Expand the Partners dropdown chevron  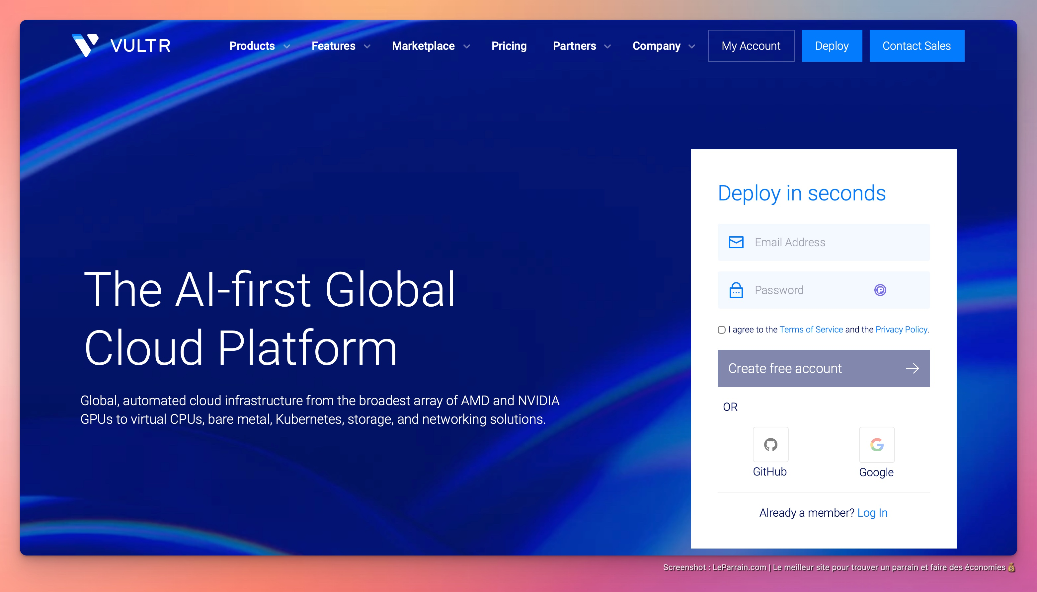607,46
